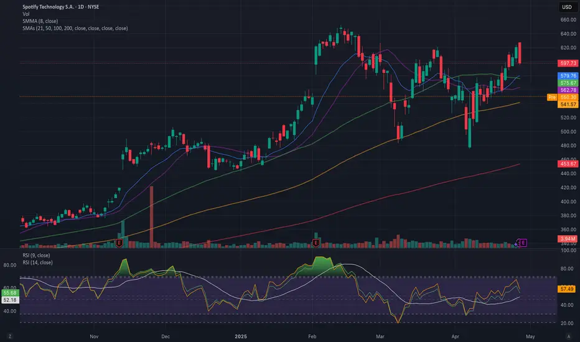Viewport: 580px width, 342px height.
Task: Click the last red candle near 620
Action: click(x=520, y=53)
